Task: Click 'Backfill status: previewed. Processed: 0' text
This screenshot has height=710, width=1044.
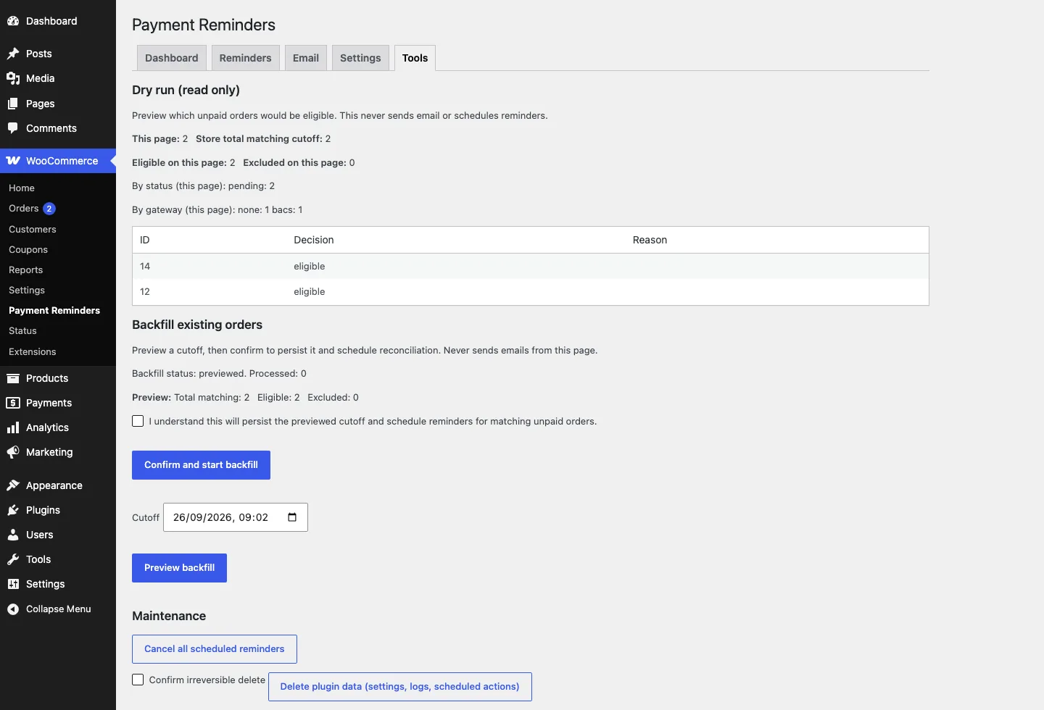Action: [219, 373]
